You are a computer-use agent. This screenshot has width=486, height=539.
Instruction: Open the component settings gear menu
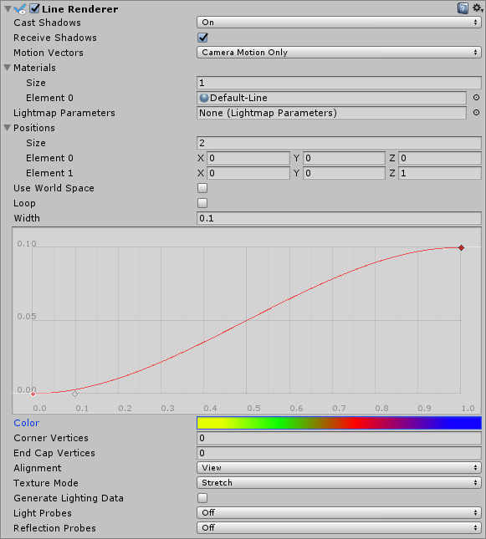(478, 8)
